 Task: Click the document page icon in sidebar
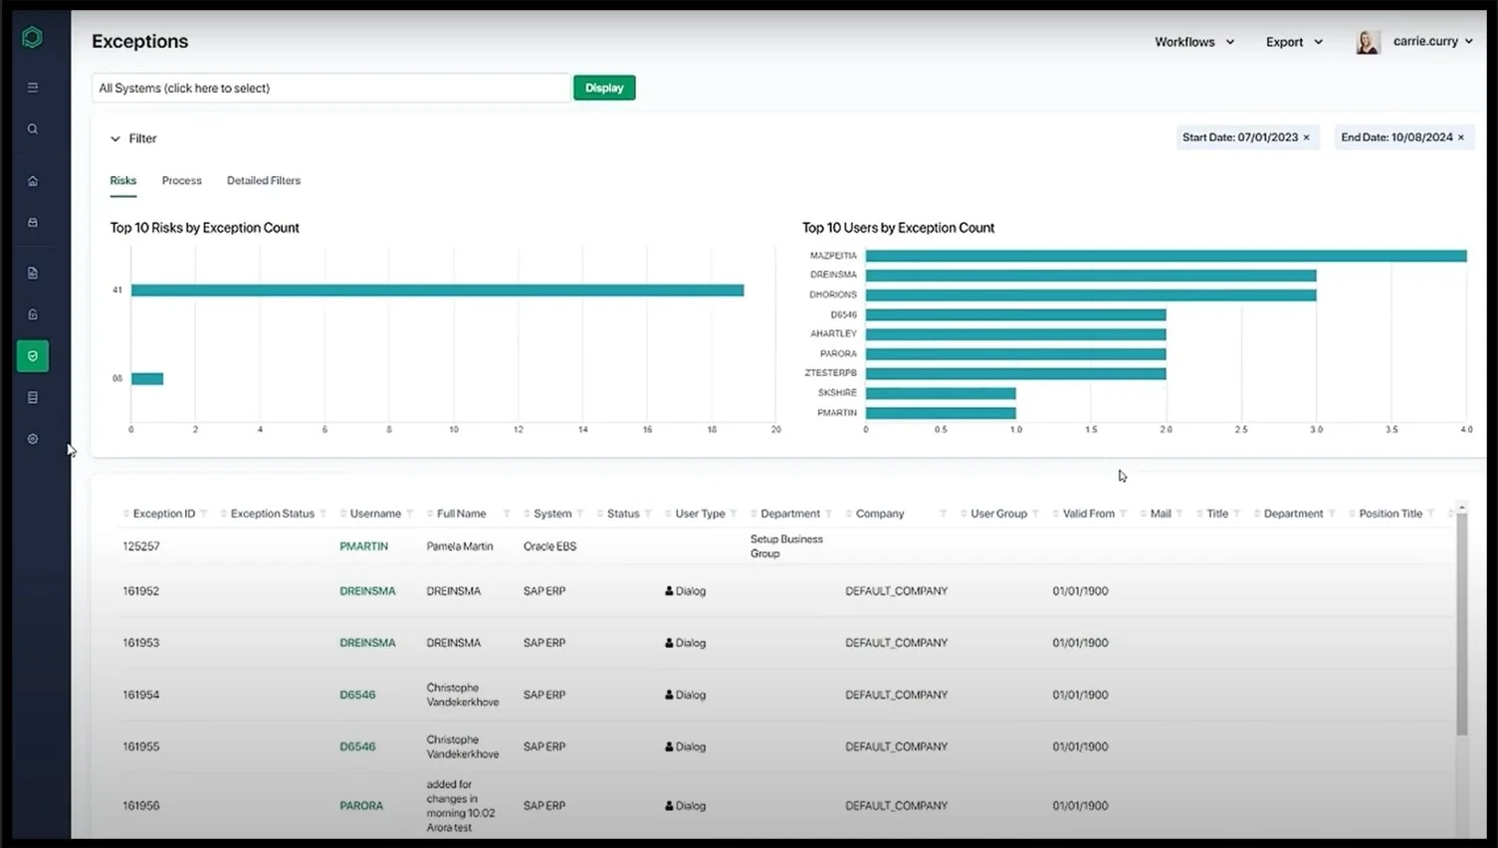pyautogui.click(x=32, y=272)
